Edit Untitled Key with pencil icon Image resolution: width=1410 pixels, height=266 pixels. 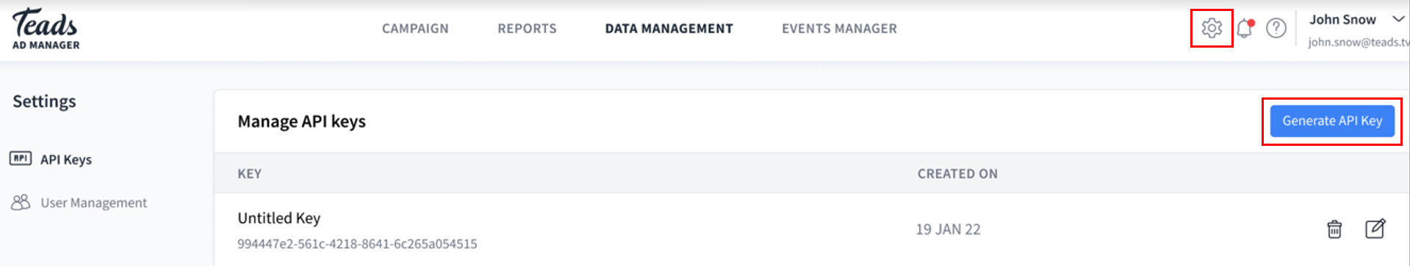[1375, 229]
